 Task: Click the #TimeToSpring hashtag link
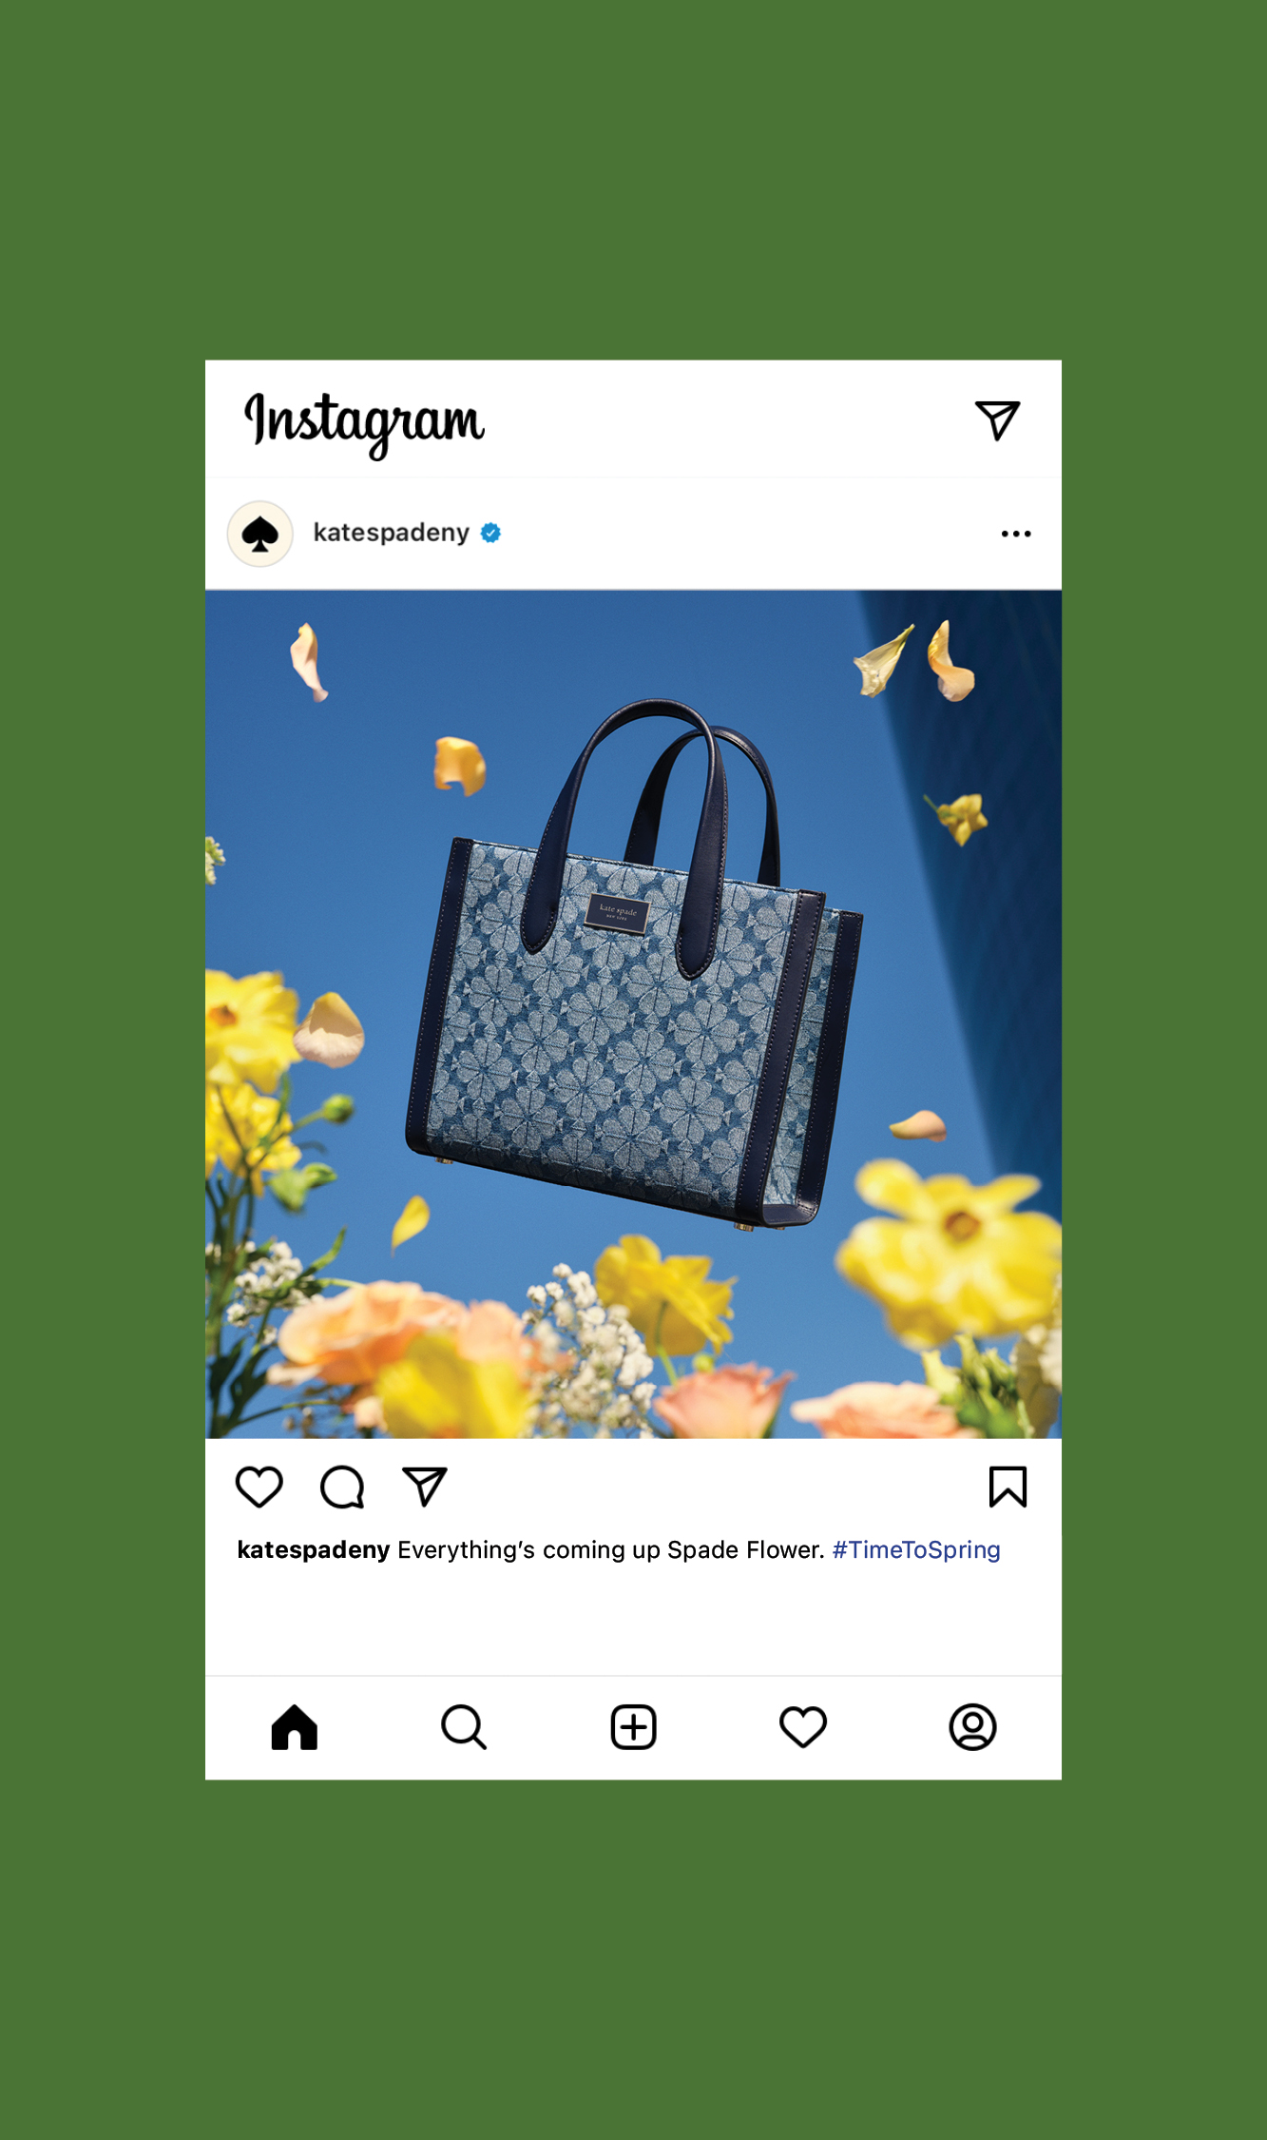tap(916, 1549)
